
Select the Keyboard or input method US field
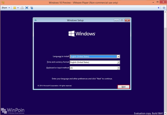pos(95,68)
